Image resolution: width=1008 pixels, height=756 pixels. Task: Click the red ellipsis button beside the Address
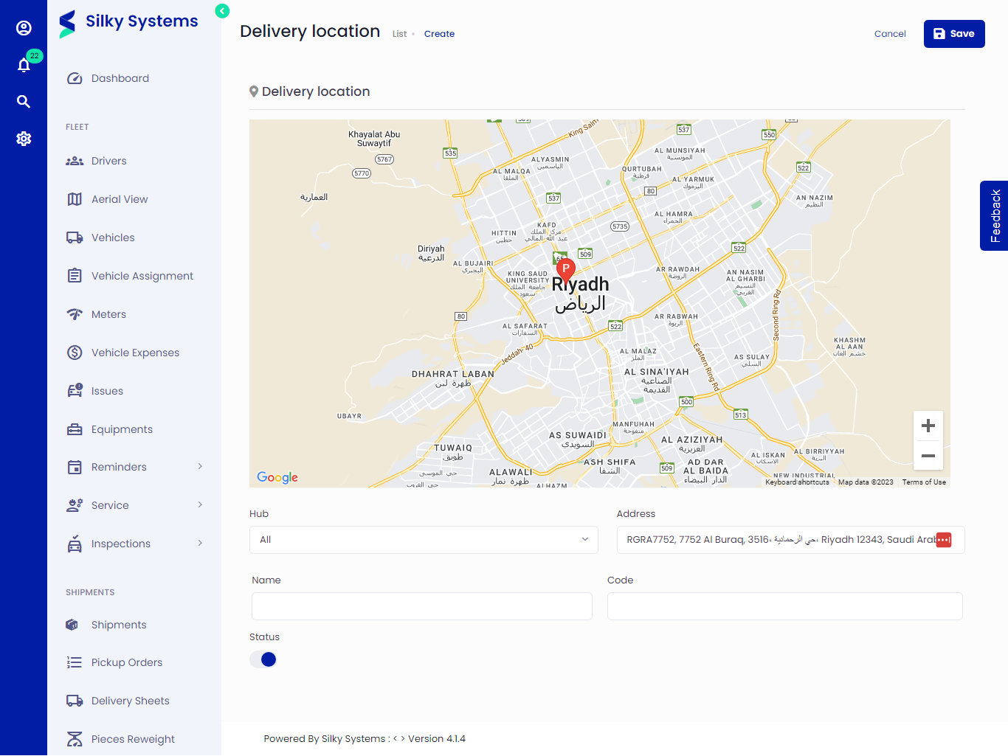(x=944, y=539)
